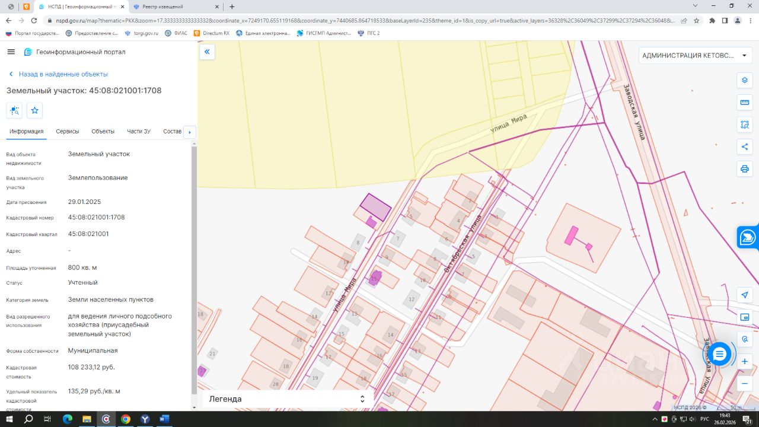This screenshot has height=427, width=759.
Task: Click the my-location arrow button
Action: tap(745, 295)
